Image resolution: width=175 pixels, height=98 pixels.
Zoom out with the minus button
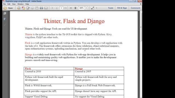(x=71, y=8)
